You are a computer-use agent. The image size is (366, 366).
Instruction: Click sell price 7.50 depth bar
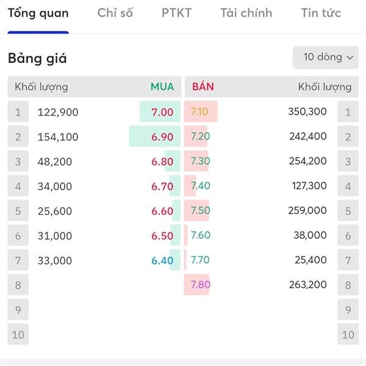pos(196,210)
